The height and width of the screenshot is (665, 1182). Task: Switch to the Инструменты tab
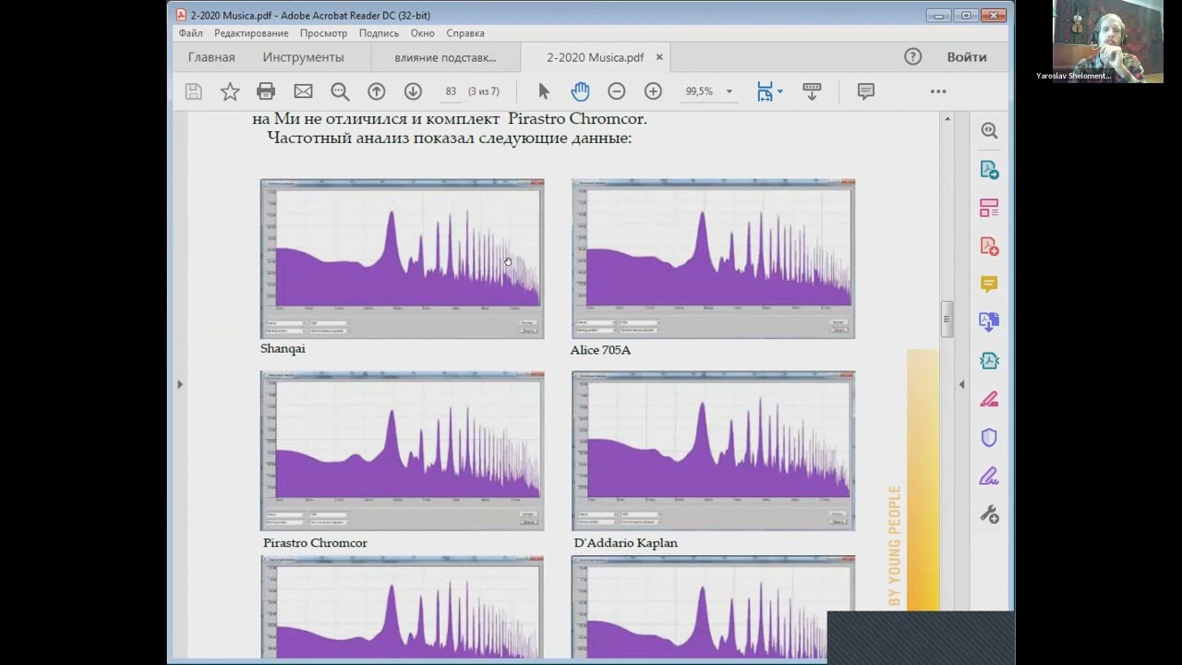303,57
